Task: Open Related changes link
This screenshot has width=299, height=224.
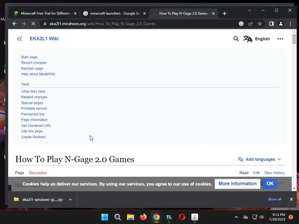Action: [34, 97]
